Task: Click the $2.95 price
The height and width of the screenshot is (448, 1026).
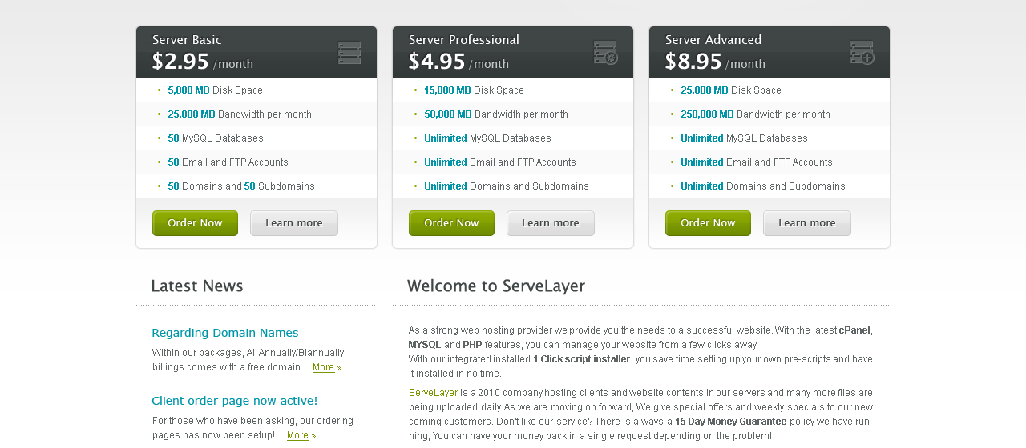Action: (180, 62)
